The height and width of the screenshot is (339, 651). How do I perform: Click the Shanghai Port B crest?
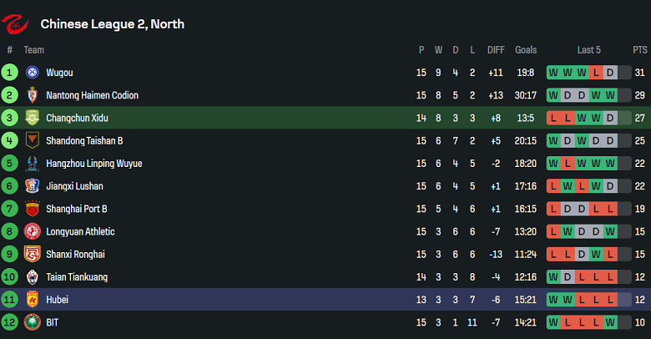[x=33, y=209]
